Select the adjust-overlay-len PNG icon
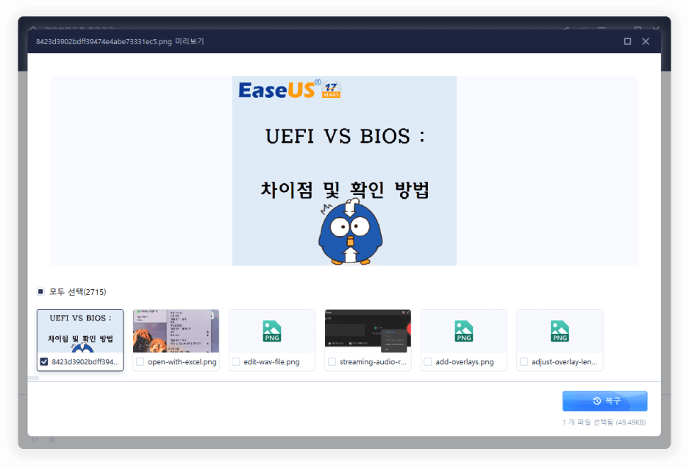Image resolution: width=689 pixels, height=468 pixels. click(x=560, y=331)
